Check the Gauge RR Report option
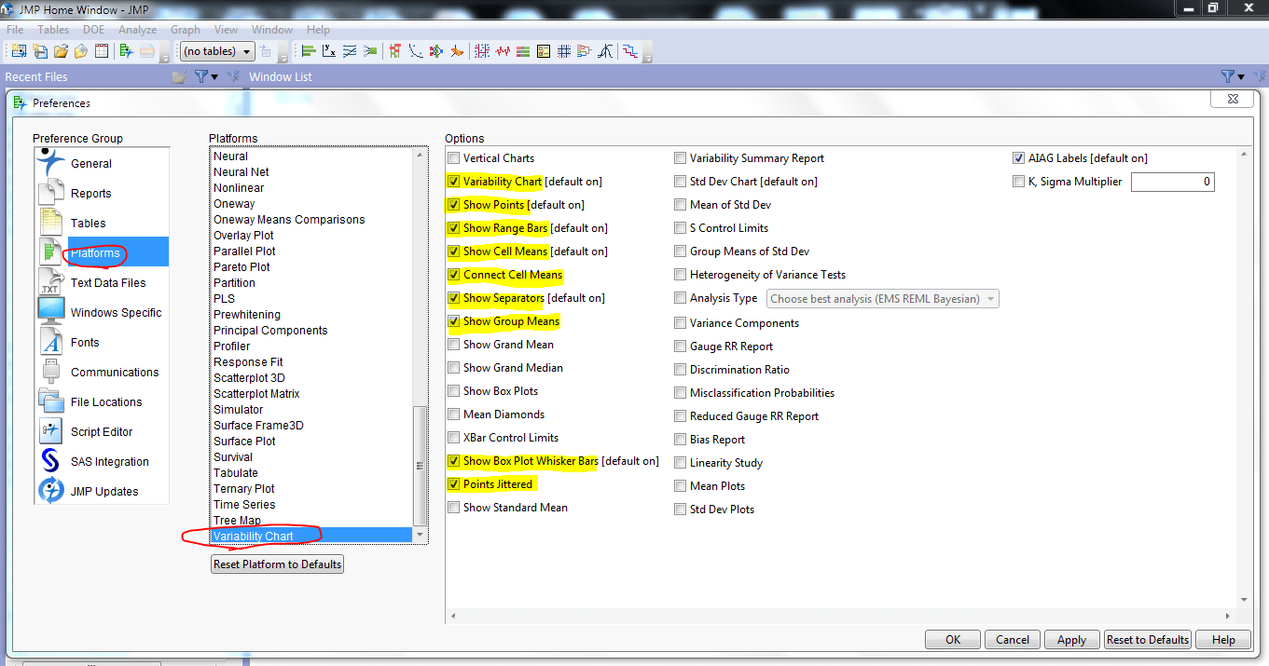This screenshot has width=1269, height=666. coord(681,347)
